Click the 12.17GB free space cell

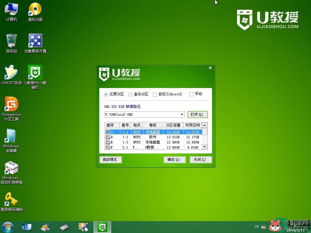193,137
